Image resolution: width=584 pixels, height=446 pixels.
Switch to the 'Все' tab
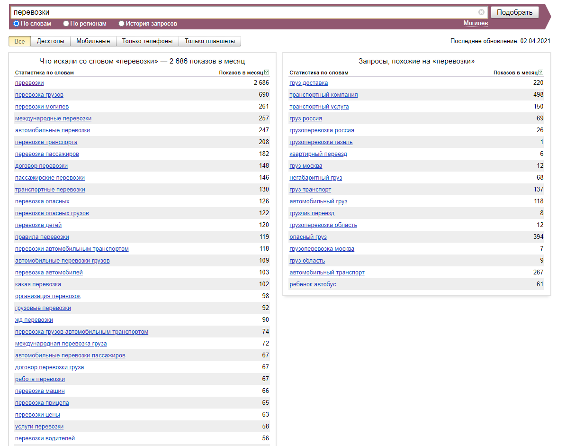(x=20, y=41)
